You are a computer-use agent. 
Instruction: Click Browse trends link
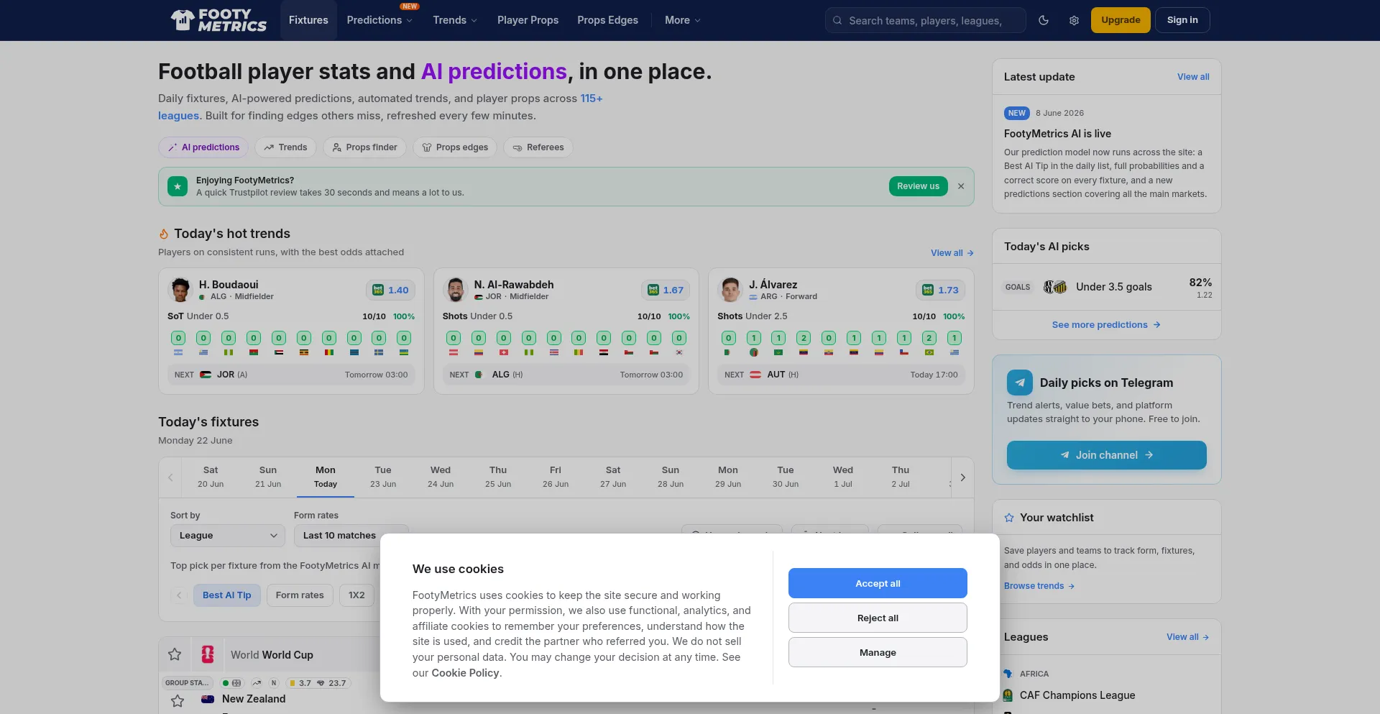(1039, 586)
